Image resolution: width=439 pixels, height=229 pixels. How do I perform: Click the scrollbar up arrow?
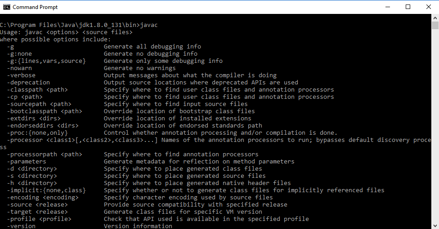point(435,18)
